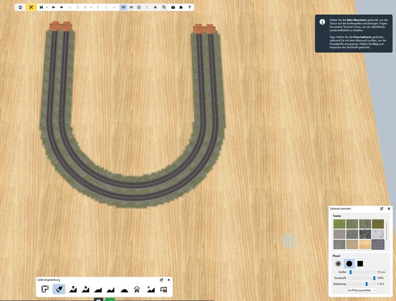Image resolution: width=396 pixels, height=301 pixels.
Task: Open the save options dropdown arrow
Action: tap(46, 7)
